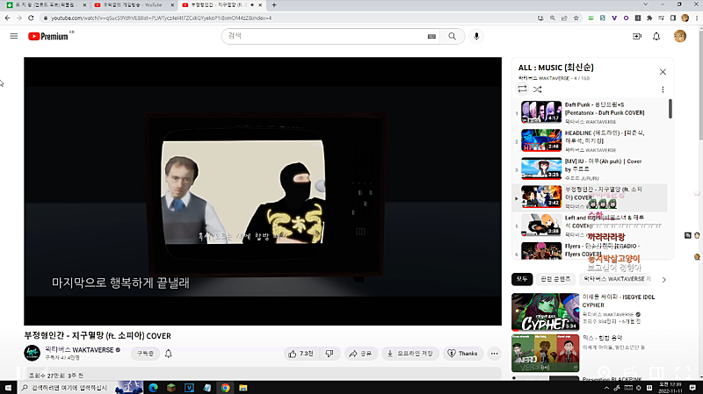Play the Left and Right cover video
Screen dimensions: 703x394
pos(590,226)
